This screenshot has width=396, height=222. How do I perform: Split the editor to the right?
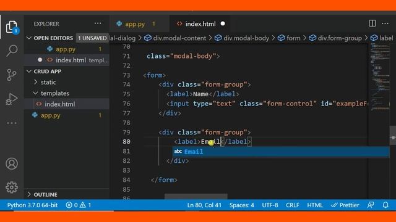click(372, 23)
